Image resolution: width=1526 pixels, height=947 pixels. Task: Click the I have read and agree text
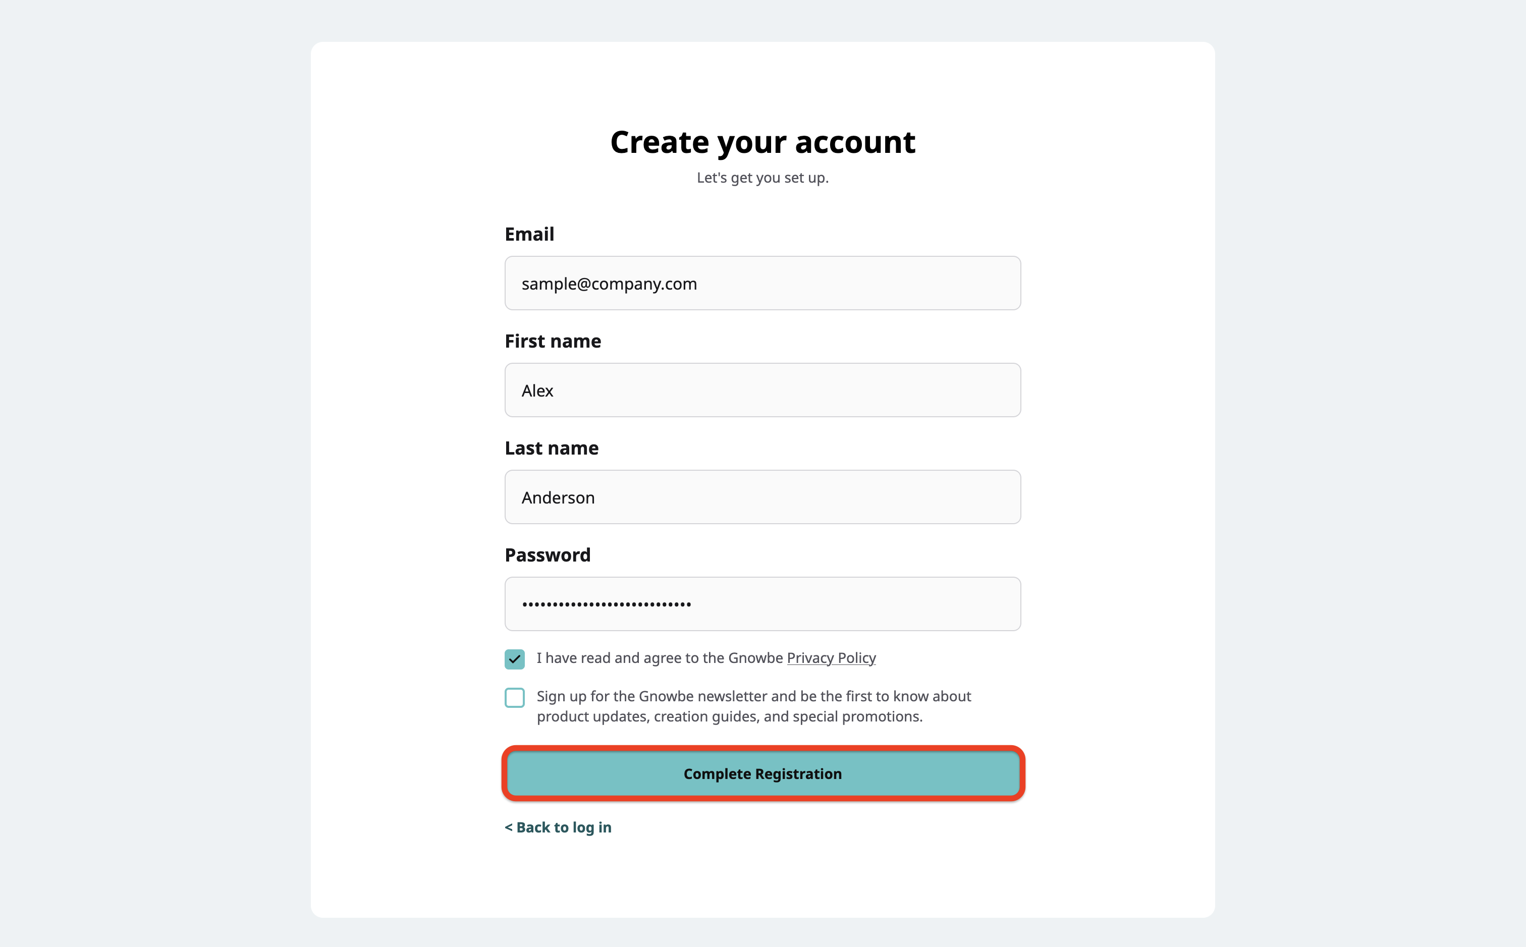click(x=660, y=658)
